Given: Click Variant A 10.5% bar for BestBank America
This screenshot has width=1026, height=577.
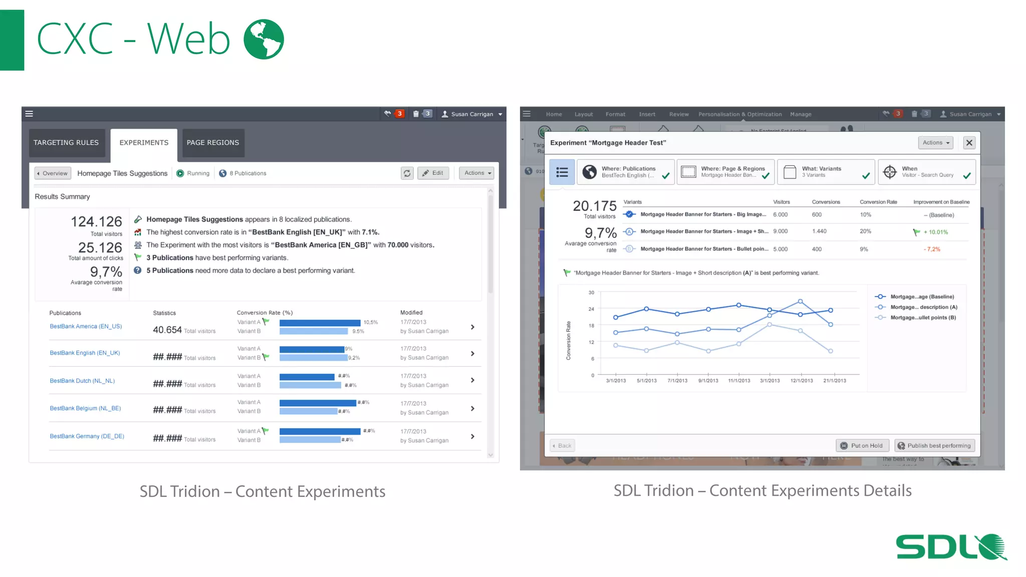Looking at the screenshot, I should (320, 323).
